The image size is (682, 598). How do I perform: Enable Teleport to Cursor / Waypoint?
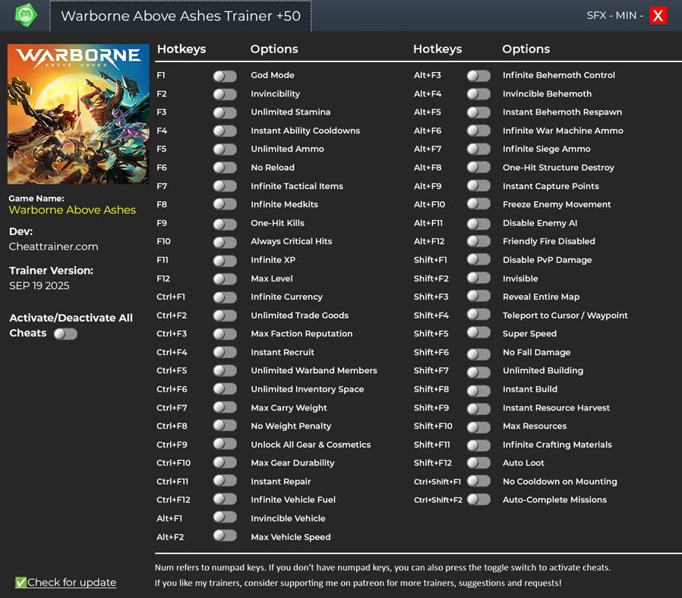478,316
